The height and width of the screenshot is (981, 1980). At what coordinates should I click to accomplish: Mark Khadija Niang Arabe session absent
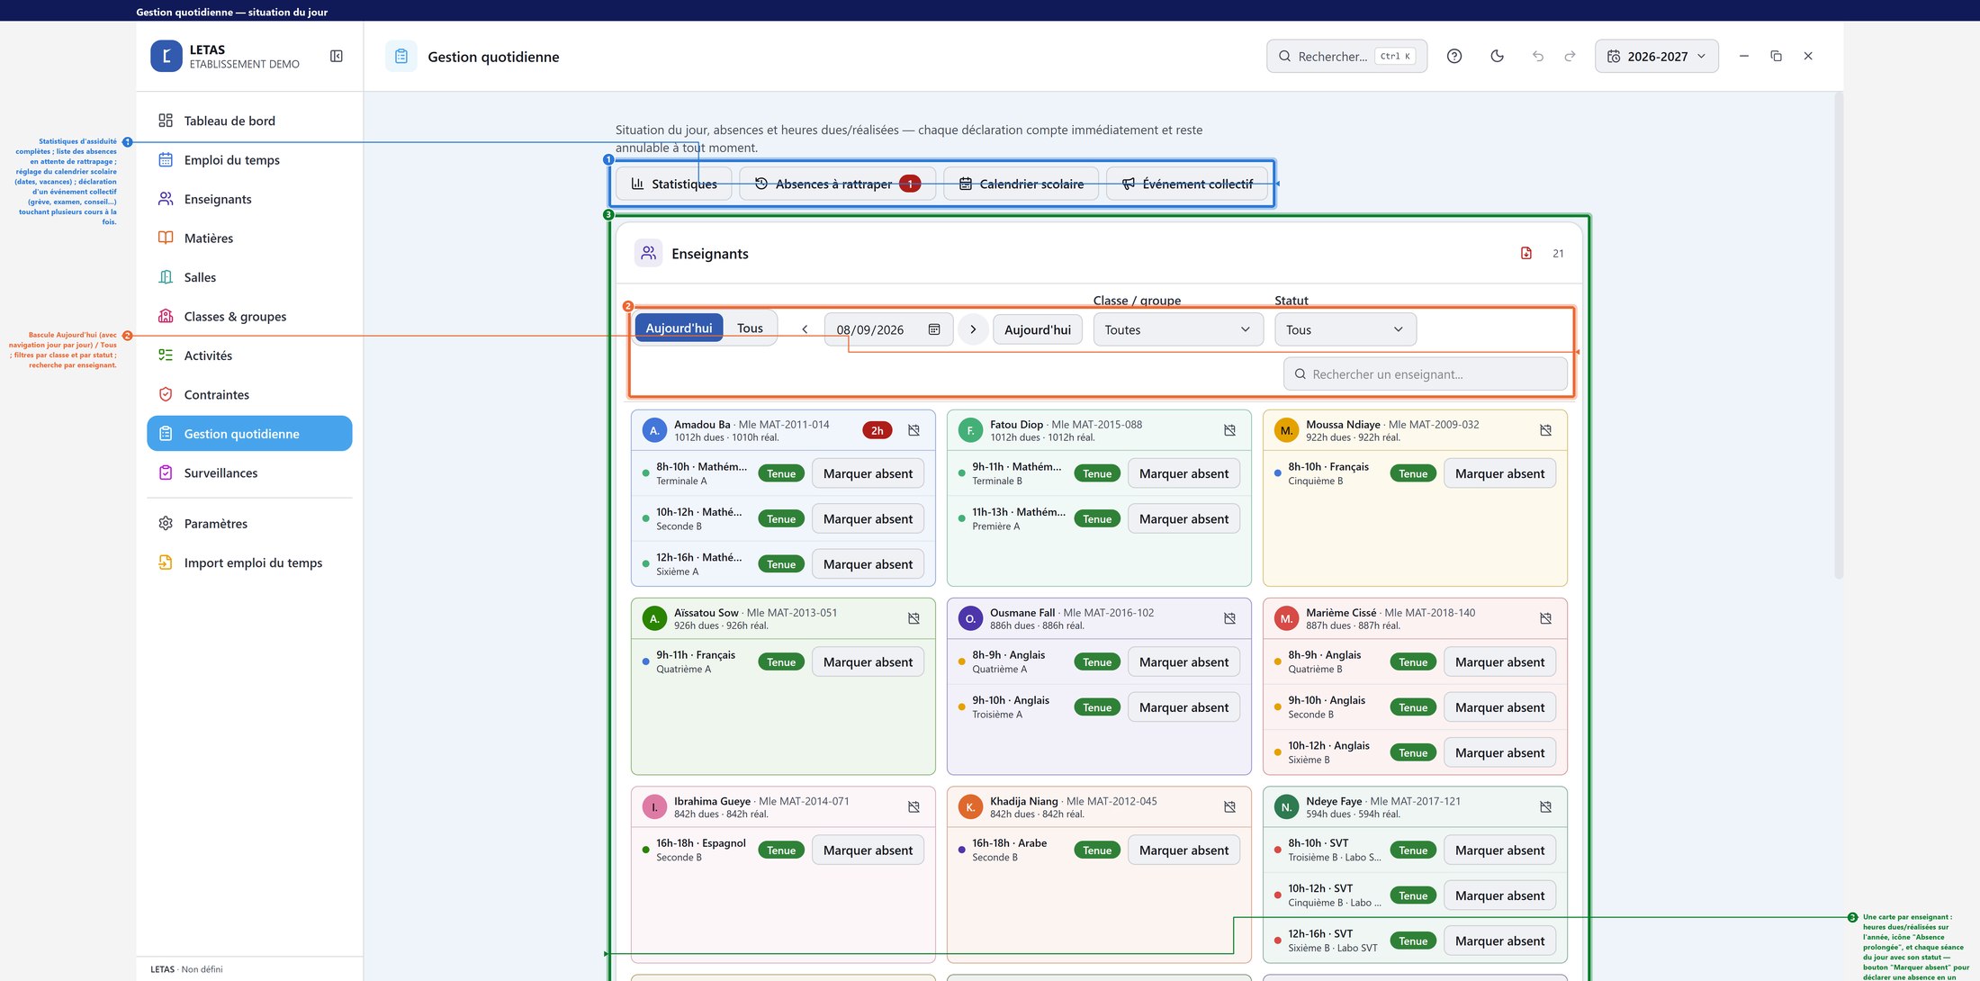point(1183,850)
